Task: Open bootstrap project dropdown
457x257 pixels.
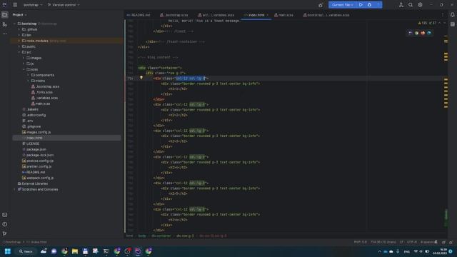Action: click(x=33, y=5)
